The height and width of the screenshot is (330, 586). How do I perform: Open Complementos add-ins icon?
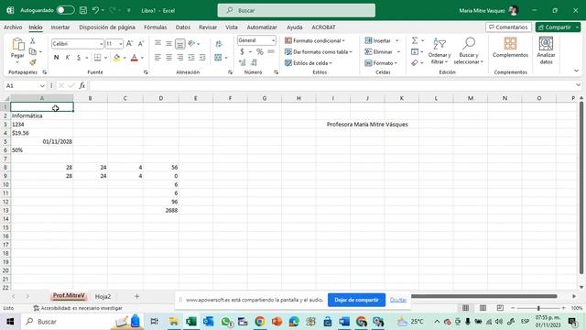tap(510, 48)
